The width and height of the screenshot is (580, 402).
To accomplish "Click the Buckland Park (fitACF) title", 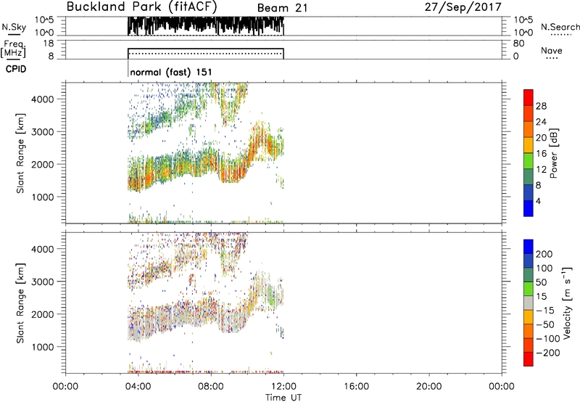I will pos(141,7).
